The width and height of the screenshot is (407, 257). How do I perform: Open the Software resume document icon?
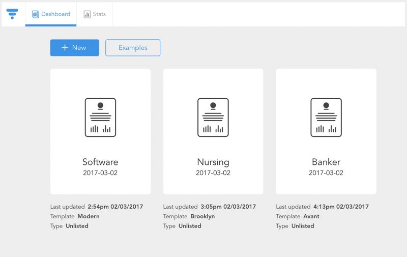pos(100,118)
